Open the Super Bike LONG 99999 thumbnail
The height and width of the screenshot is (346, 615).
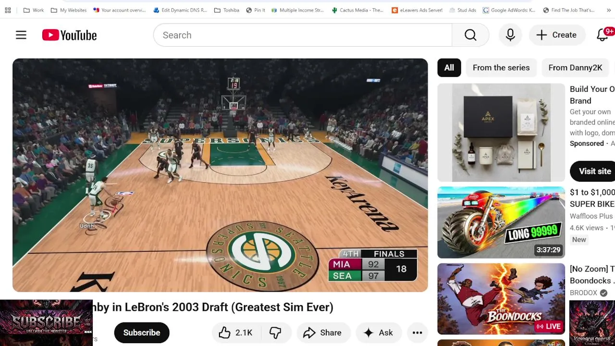tap(501, 222)
